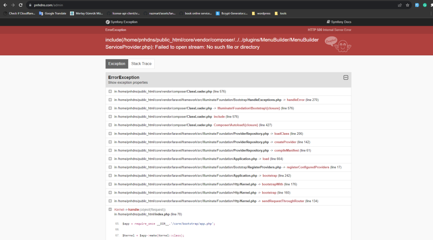The height and width of the screenshot is (240, 433).
Task: Open Bcrypt-Generator bookmark
Action: 232,13
